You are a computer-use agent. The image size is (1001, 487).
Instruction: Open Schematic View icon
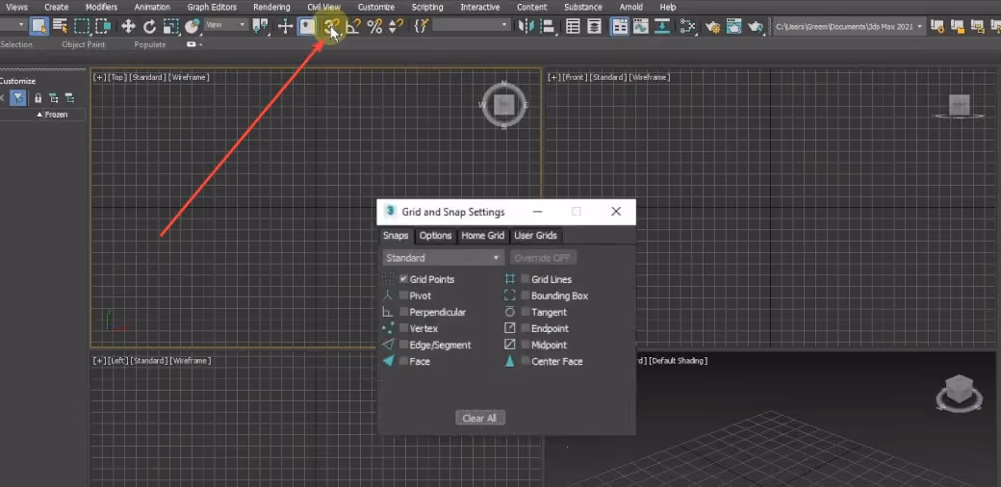662,26
